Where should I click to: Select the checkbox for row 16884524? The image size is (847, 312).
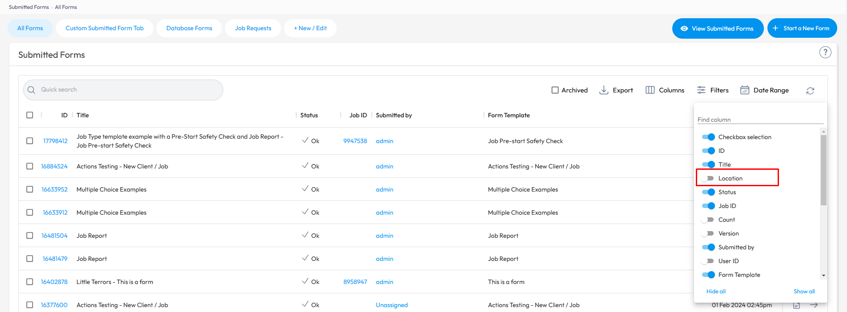(30, 166)
